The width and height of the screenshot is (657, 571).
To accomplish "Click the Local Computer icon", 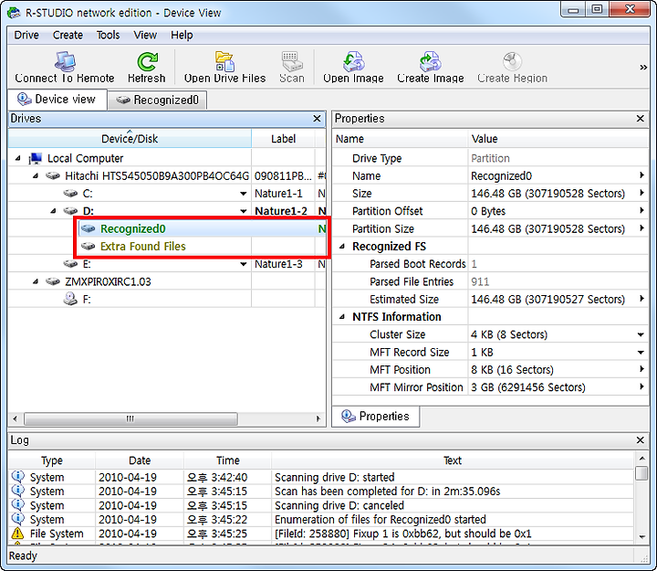I will click(36, 158).
